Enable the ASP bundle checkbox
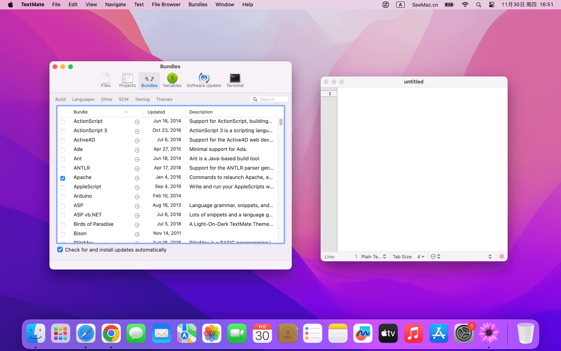561x351 pixels. [x=63, y=206]
